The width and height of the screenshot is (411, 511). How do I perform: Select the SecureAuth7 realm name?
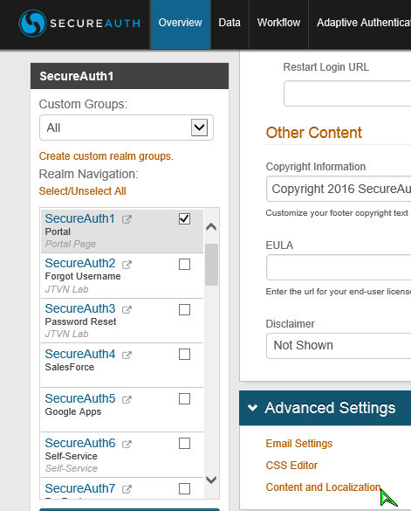(x=80, y=488)
